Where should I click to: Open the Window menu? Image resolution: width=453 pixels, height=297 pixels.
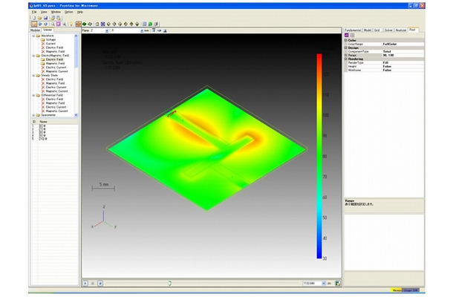click(x=56, y=12)
